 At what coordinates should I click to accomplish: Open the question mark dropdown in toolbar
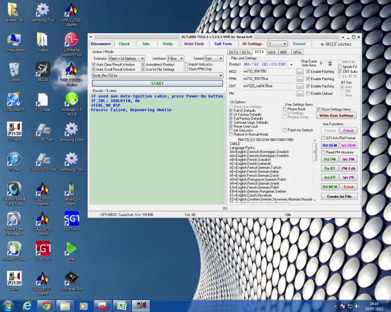(277, 44)
